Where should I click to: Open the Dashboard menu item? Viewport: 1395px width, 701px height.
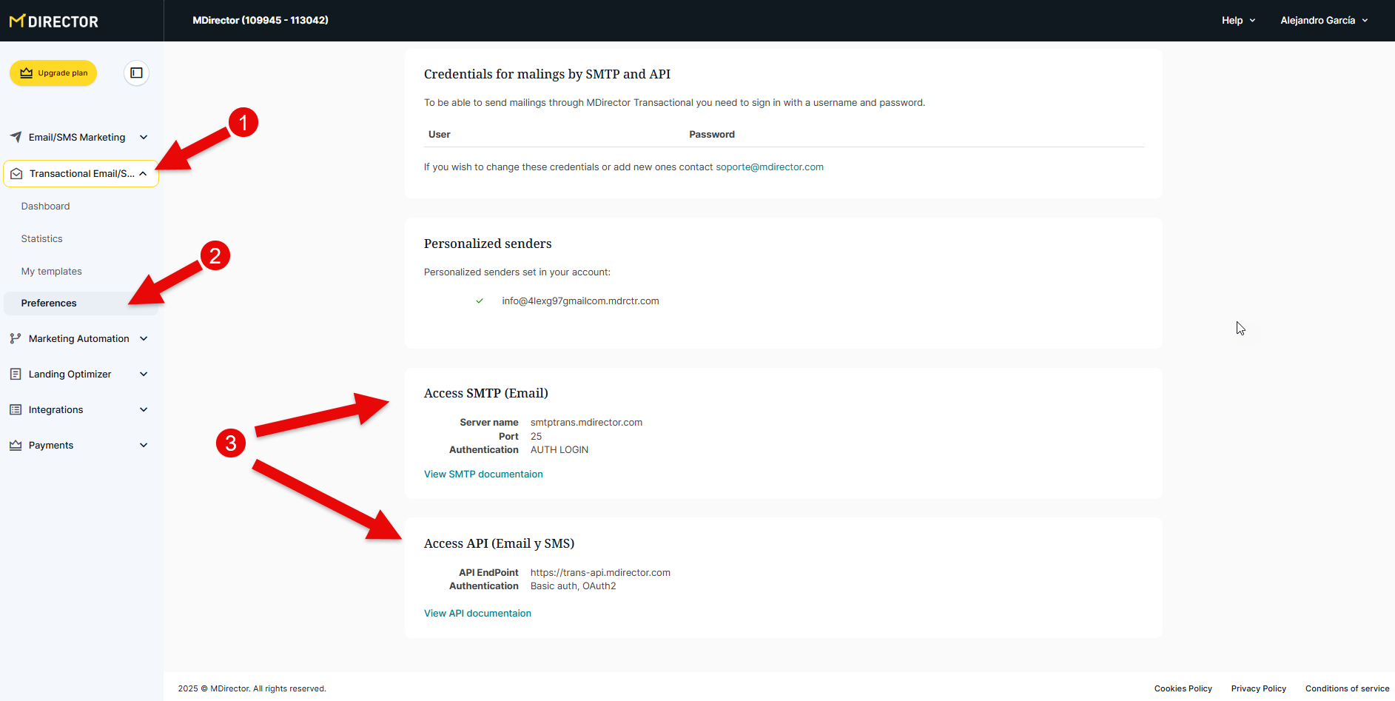pyautogui.click(x=45, y=207)
